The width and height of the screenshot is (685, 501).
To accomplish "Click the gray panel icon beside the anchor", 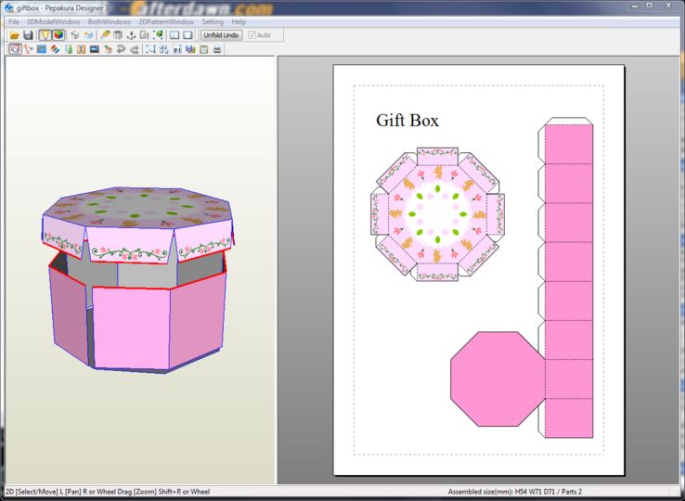I will (144, 35).
